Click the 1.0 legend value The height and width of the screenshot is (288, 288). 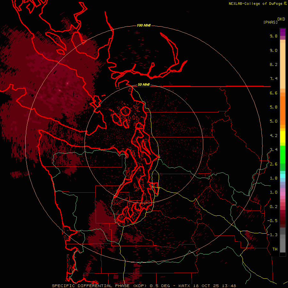coord(274,192)
